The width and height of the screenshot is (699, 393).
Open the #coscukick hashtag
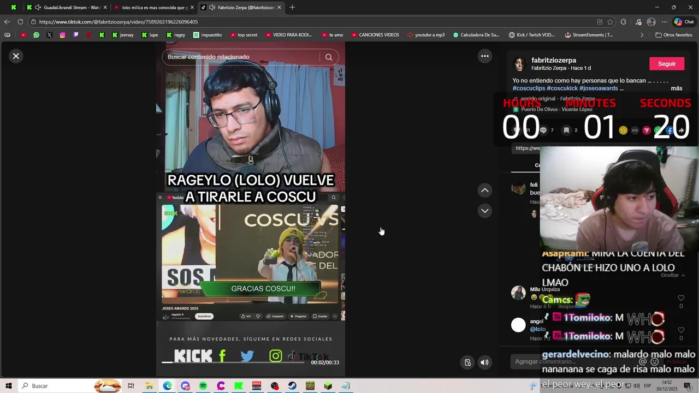coord(562,88)
